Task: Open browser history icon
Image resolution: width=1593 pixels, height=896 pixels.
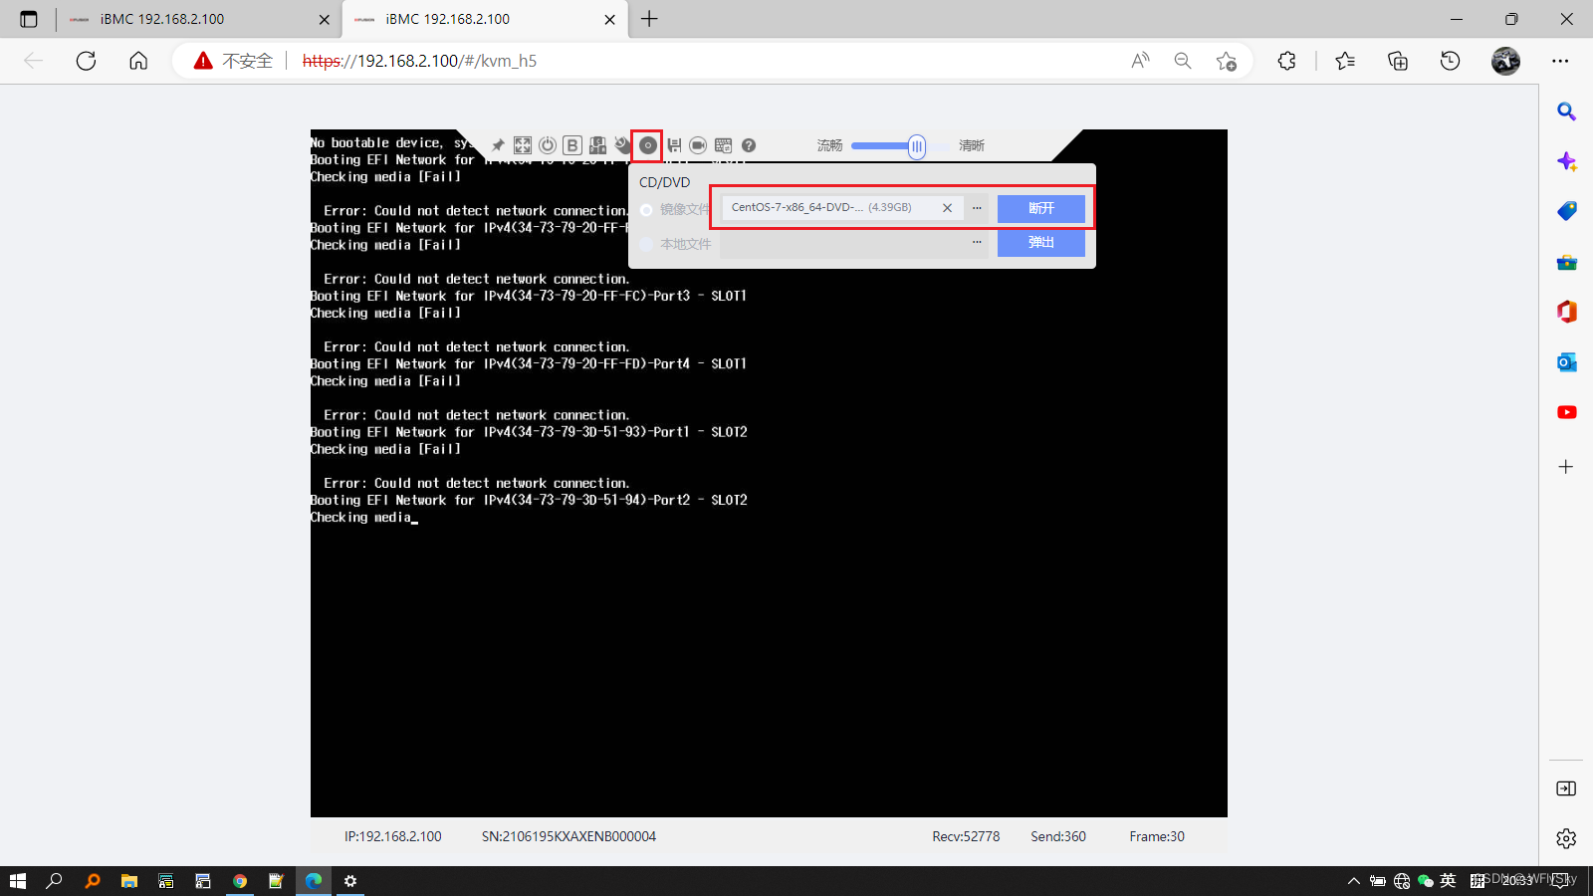Action: (x=1451, y=61)
